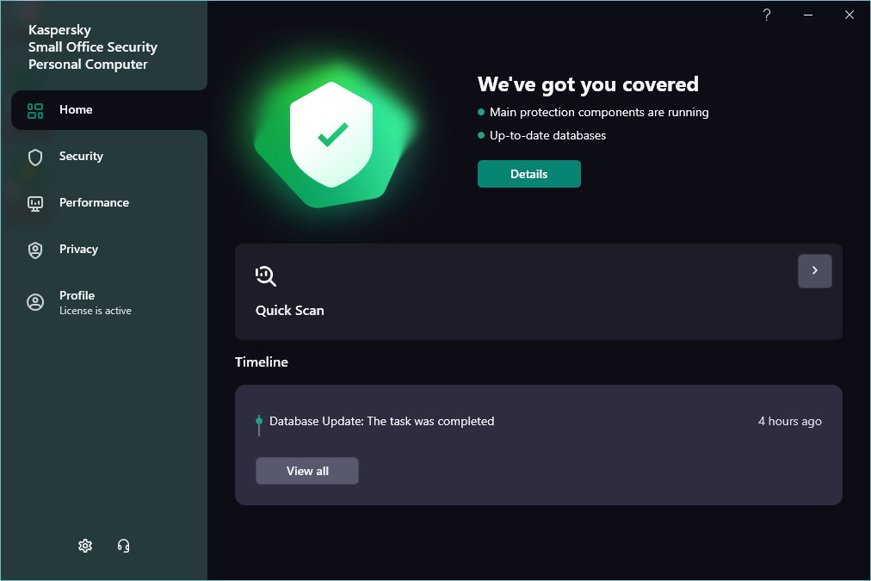Select the green Timeline marker dot
The height and width of the screenshot is (581, 871).
coord(259,422)
